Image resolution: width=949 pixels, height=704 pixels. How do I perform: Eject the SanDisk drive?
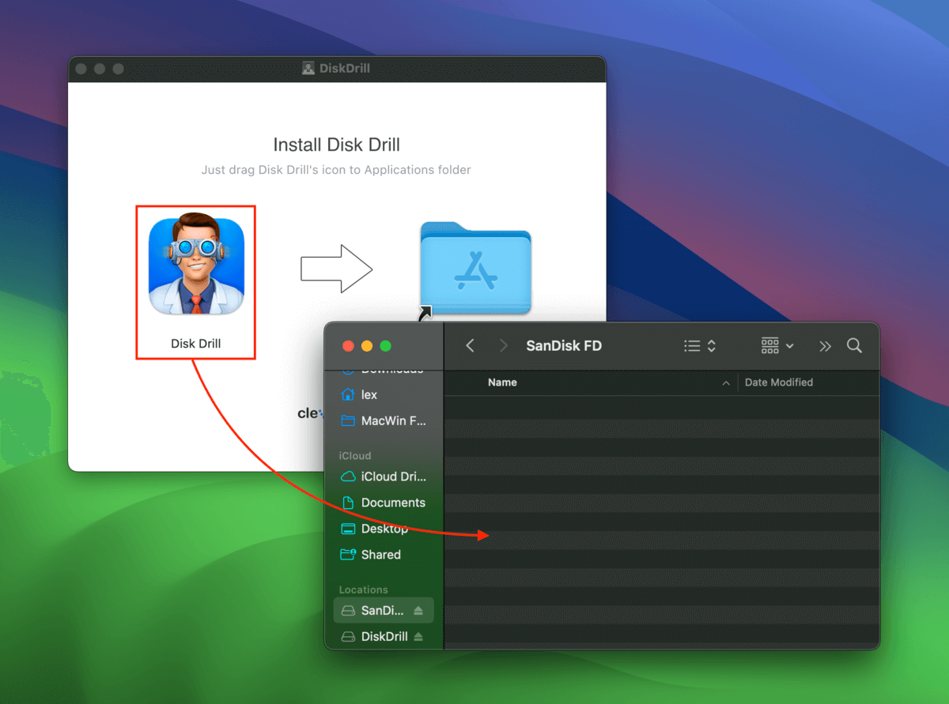(x=418, y=611)
